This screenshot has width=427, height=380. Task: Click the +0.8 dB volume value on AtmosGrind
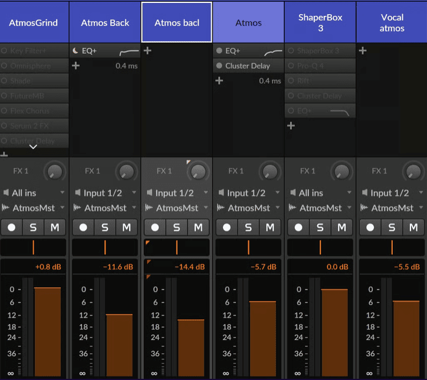click(x=48, y=267)
